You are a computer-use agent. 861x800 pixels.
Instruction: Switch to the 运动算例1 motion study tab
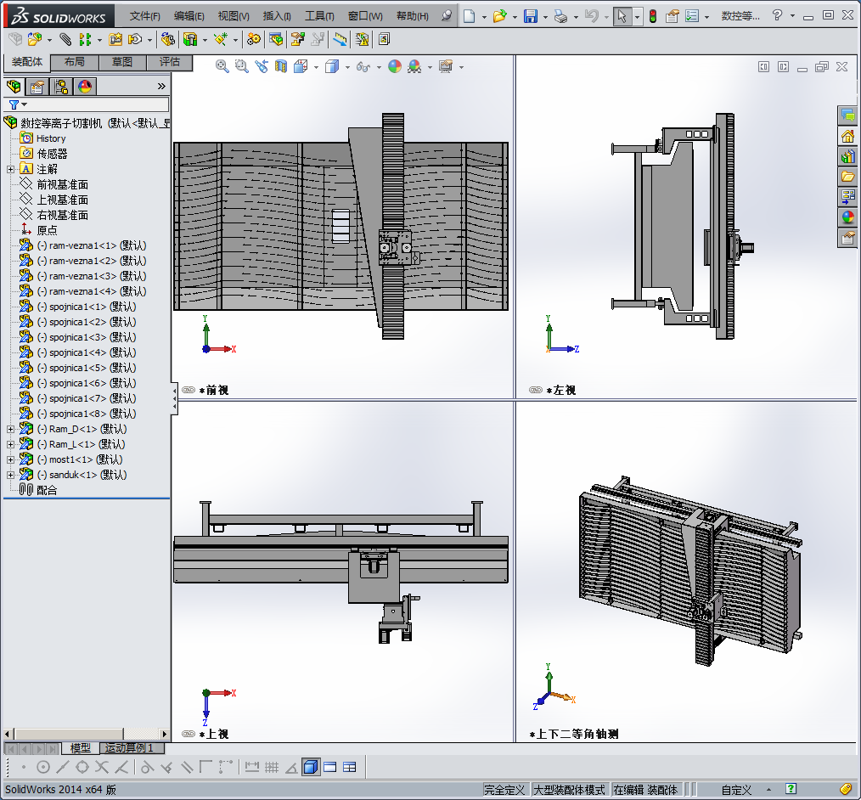130,748
